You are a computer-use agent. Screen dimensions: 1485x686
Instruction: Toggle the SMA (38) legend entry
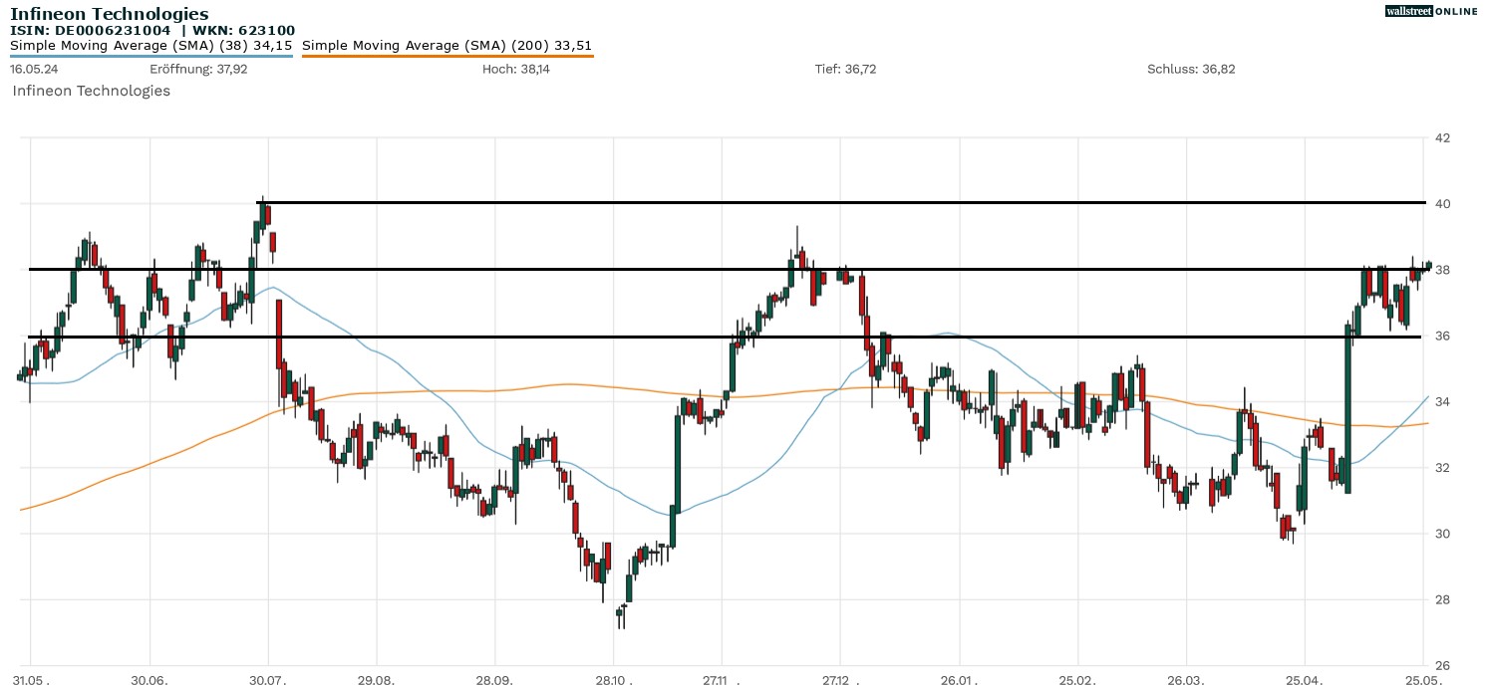150,46
